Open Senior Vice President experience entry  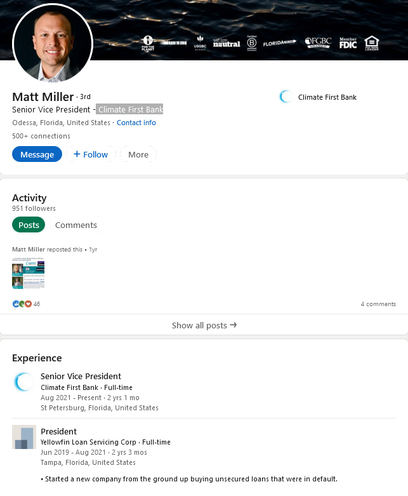pos(81,376)
